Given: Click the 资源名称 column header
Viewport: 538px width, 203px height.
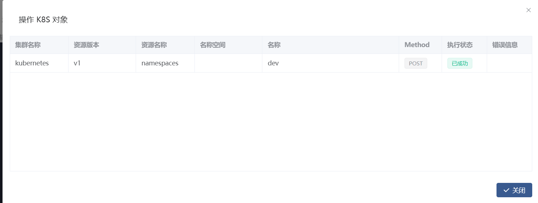Looking at the screenshot, I should (165, 45).
